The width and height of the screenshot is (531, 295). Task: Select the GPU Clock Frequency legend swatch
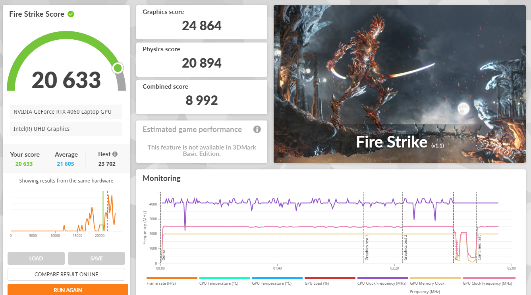489,278
